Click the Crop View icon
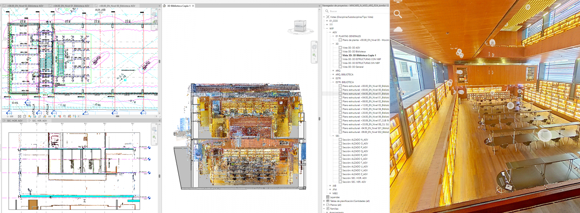The image size is (580, 213). 40,116
